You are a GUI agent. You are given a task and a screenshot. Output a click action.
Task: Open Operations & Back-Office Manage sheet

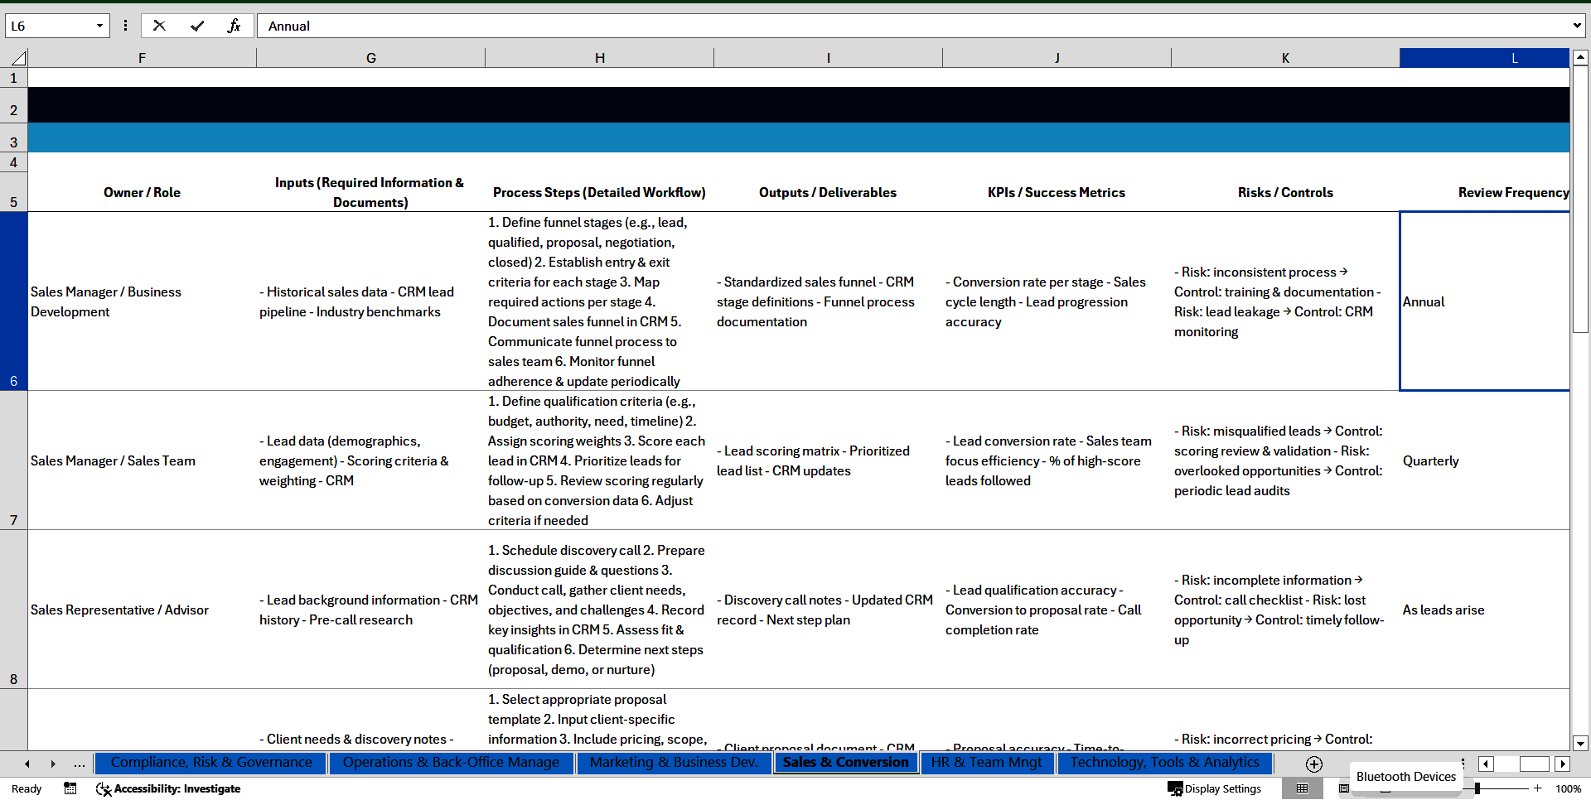pyautogui.click(x=451, y=763)
